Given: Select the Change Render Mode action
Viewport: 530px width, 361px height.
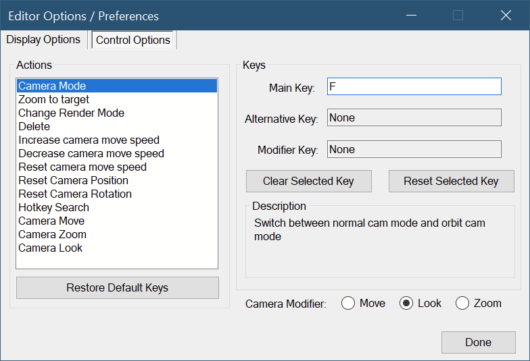Looking at the screenshot, I should click(x=71, y=113).
